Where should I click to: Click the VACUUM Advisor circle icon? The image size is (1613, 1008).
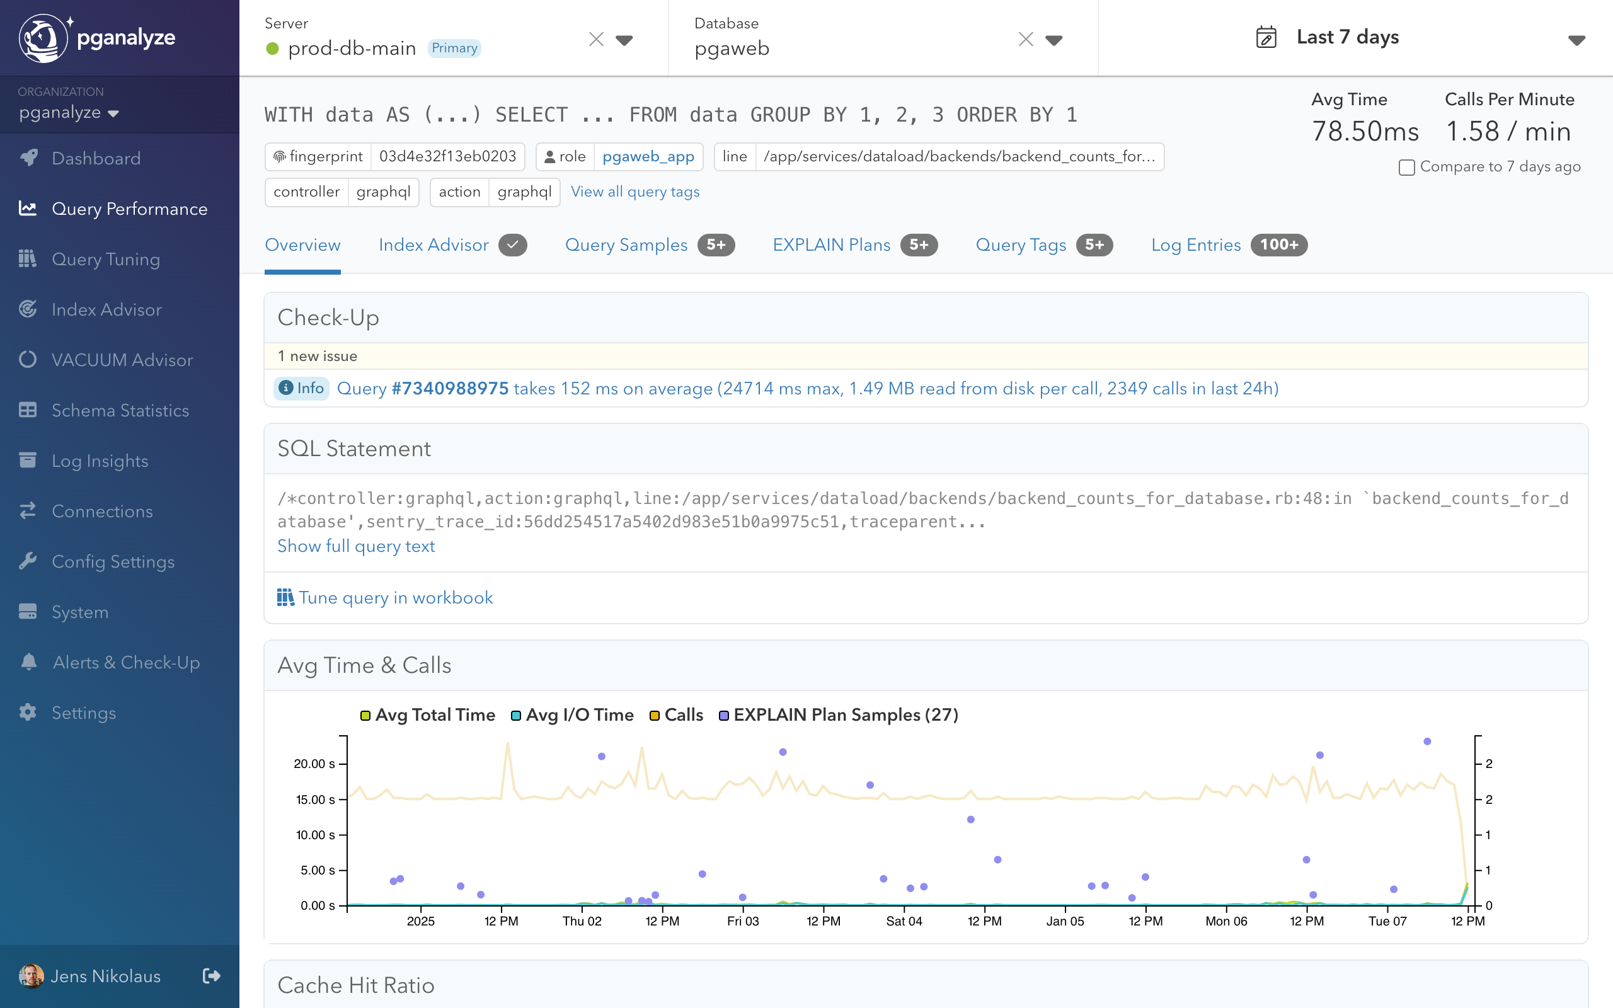point(27,359)
